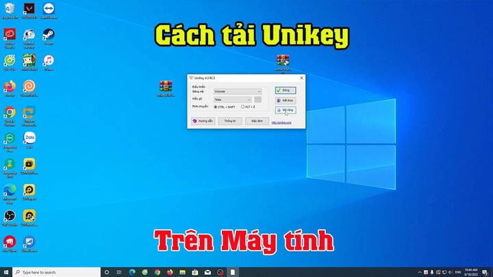Launch Mini World desktop shortcut
The width and height of the screenshot is (493, 277).
click(29, 62)
